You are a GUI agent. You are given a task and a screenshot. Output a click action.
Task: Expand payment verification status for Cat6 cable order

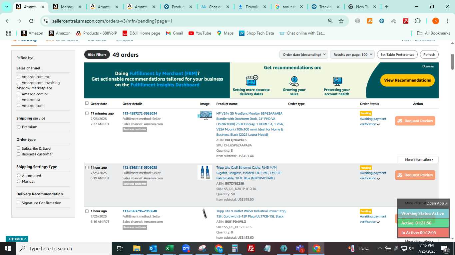tap(378, 179)
